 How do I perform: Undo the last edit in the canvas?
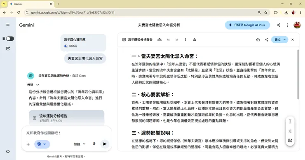point(168,40)
